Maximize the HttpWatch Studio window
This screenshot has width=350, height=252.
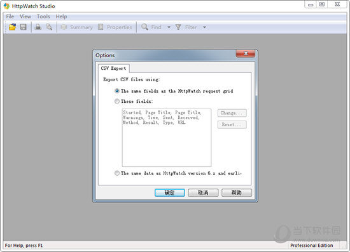click(322, 4)
